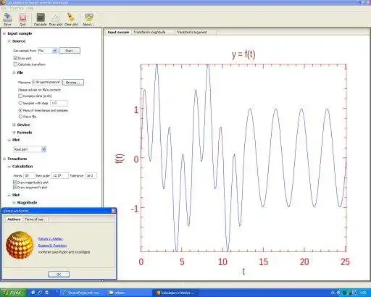Click OK in the About dialog
This screenshot has height=297, width=371.
[x=59, y=275]
